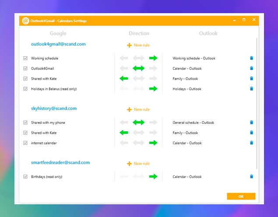Image resolution: width=278 pixels, height=217 pixels.
Task: Delete the Birthdays rule trash icon
Action: click(x=251, y=176)
